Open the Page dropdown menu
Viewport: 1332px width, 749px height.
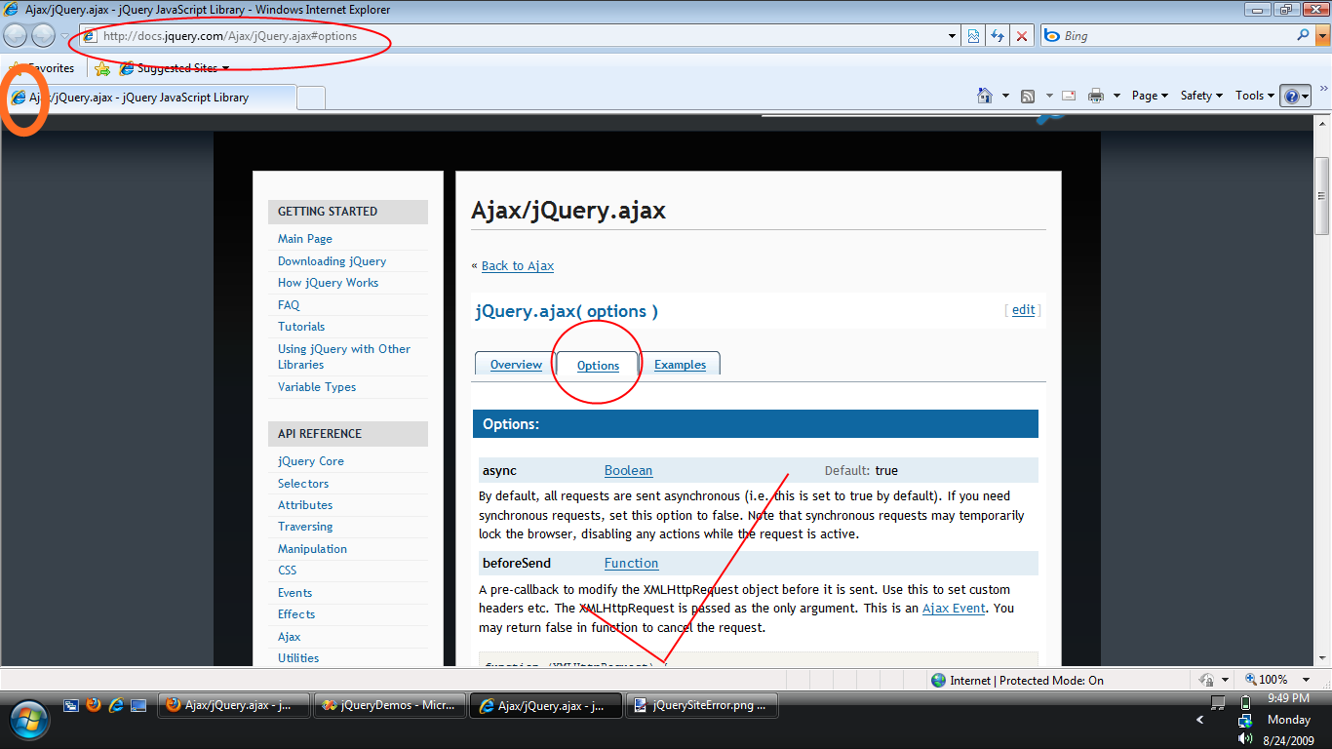1150,96
